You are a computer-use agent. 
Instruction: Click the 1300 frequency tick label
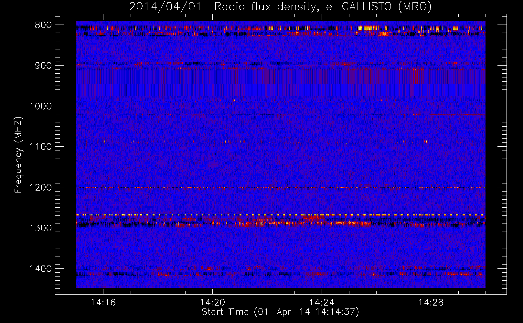click(x=40, y=228)
